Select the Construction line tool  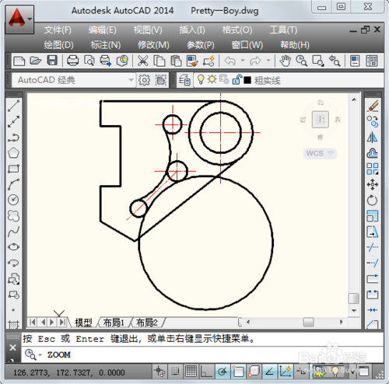13,121
